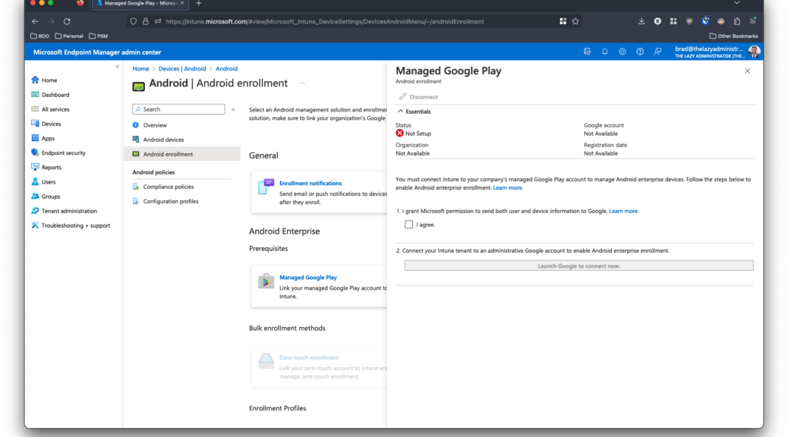Click Learn more after the enrollment steps intro

pos(508,188)
